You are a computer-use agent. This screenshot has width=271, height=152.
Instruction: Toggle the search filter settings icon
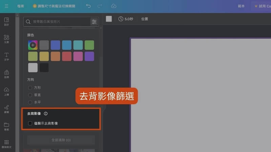coord(94,22)
